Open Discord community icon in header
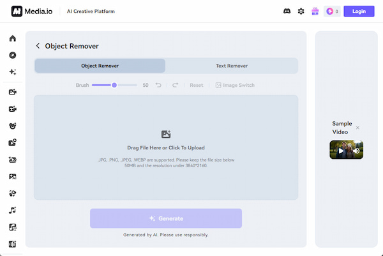The image size is (383, 256). 287,11
